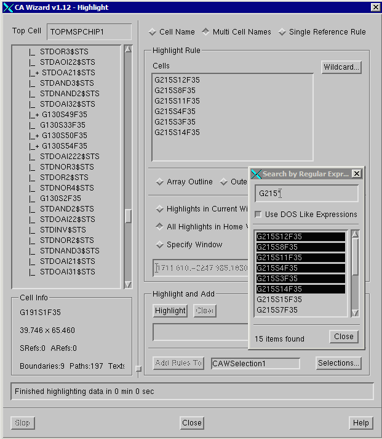
Task: Select Array Outline radio option
Action: [x=160, y=182]
